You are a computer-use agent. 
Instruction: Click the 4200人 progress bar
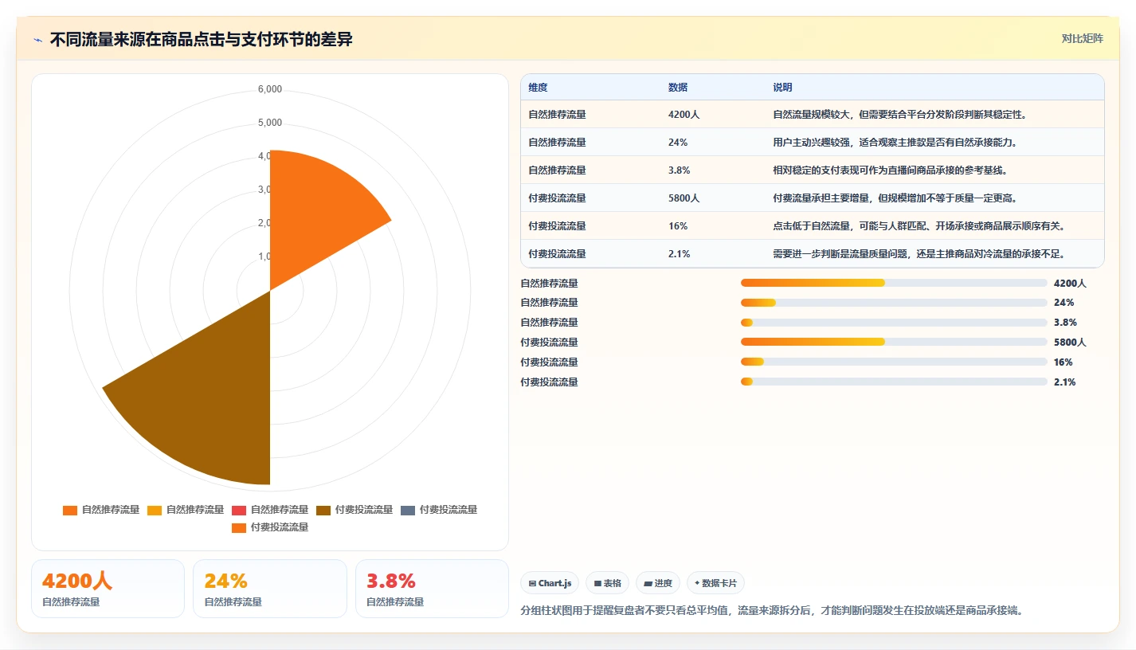(894, 283)
